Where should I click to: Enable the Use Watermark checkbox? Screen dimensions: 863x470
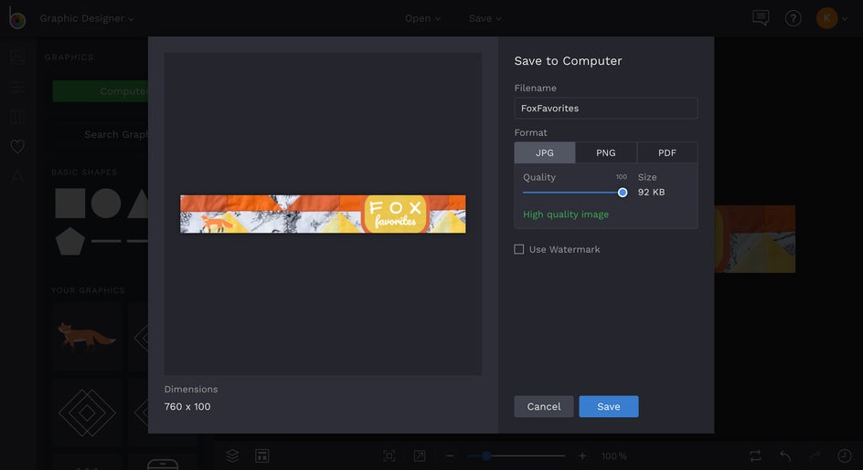coord(518,249)
